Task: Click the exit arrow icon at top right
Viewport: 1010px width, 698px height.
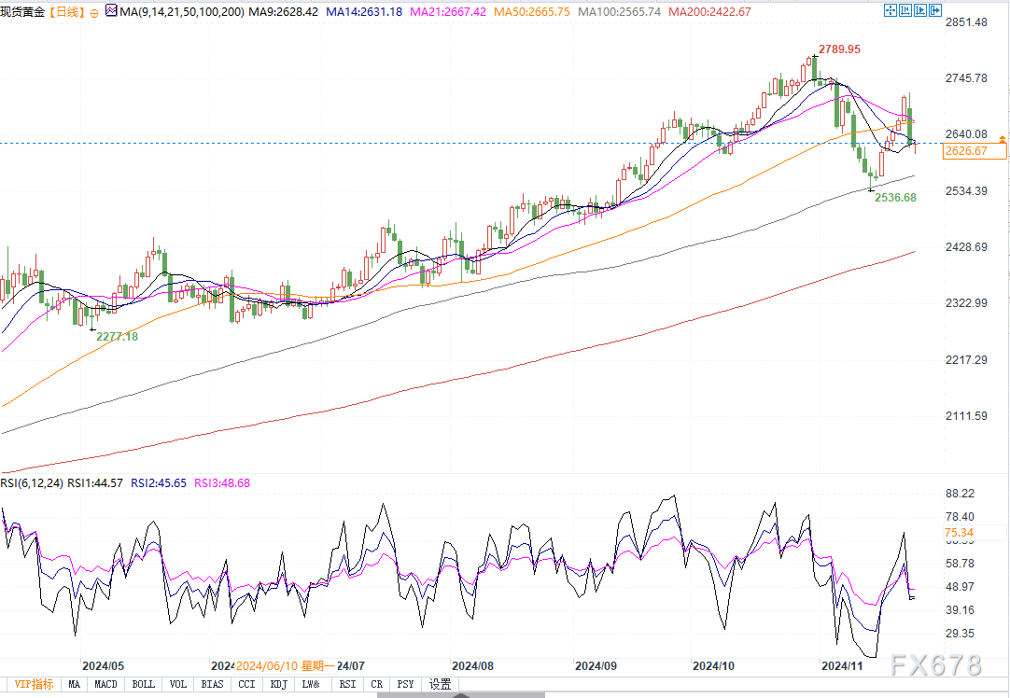Action: (935, 11)
